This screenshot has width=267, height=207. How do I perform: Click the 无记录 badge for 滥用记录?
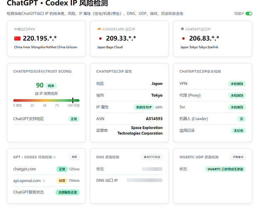pyautogui.click(x=238, y=130)
